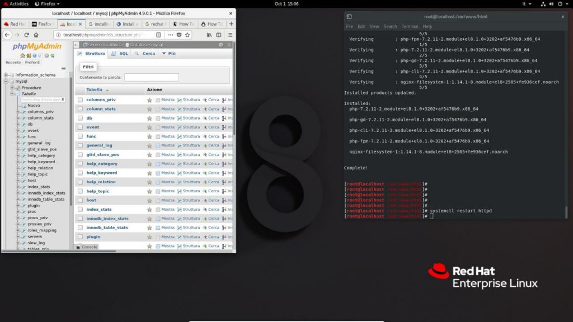Clear the navigation table filter
573x322 pixels.
click(x=63, y=100)
